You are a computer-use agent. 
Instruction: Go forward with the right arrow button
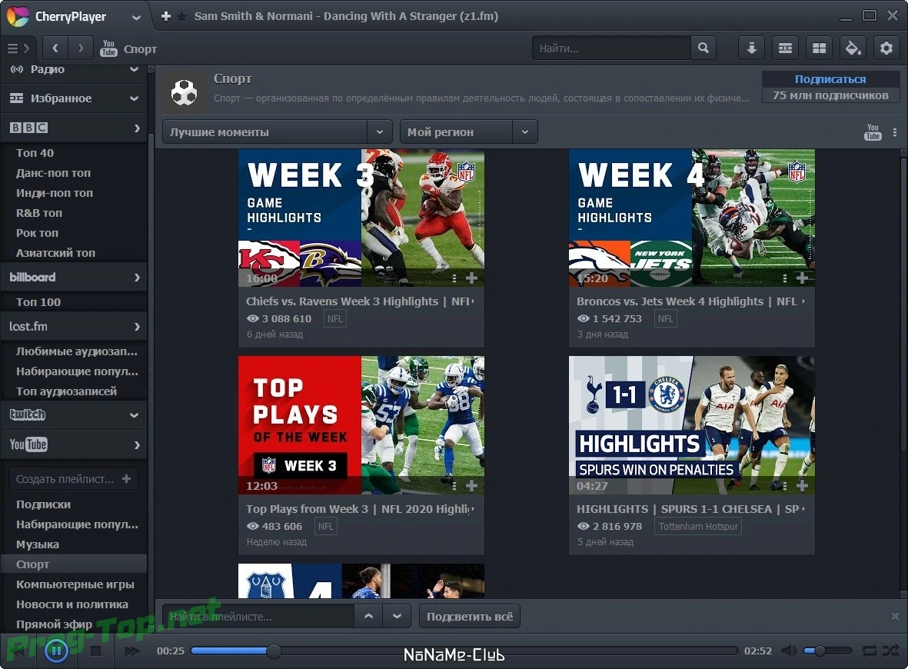(x=81, y=48)
